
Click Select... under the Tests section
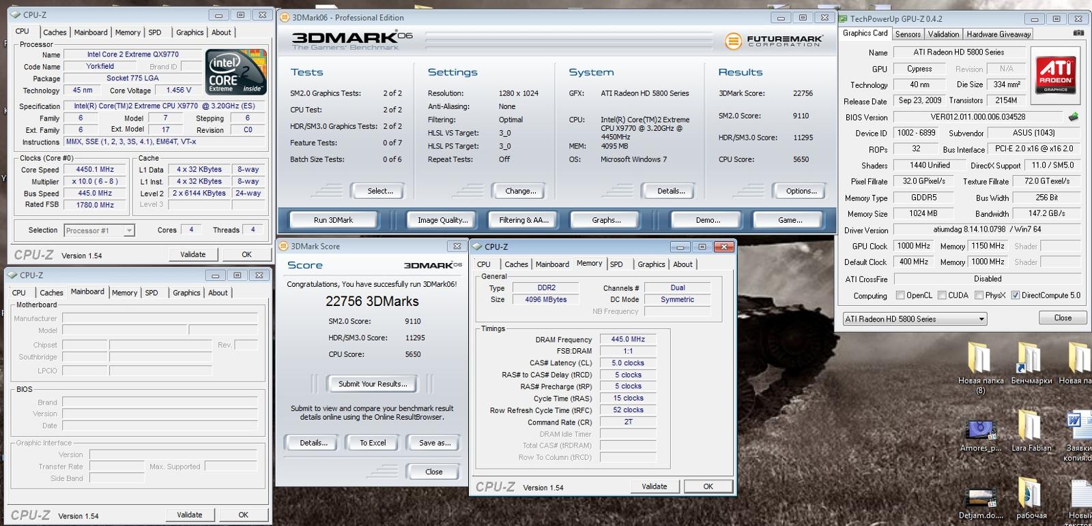(379, 191)
